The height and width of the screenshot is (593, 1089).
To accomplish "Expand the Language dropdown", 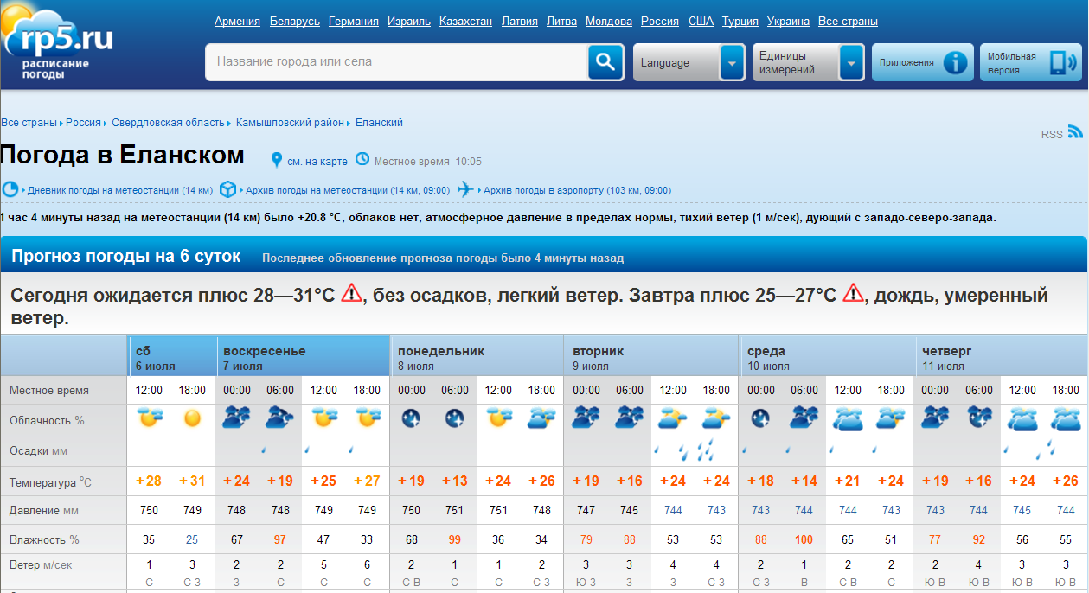I will point(732,62).
